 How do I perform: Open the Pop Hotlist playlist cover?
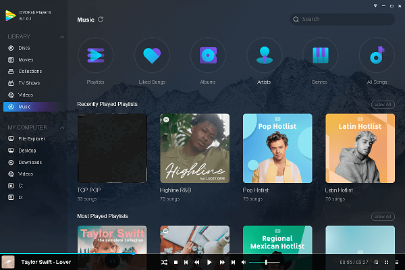(277, 148)
